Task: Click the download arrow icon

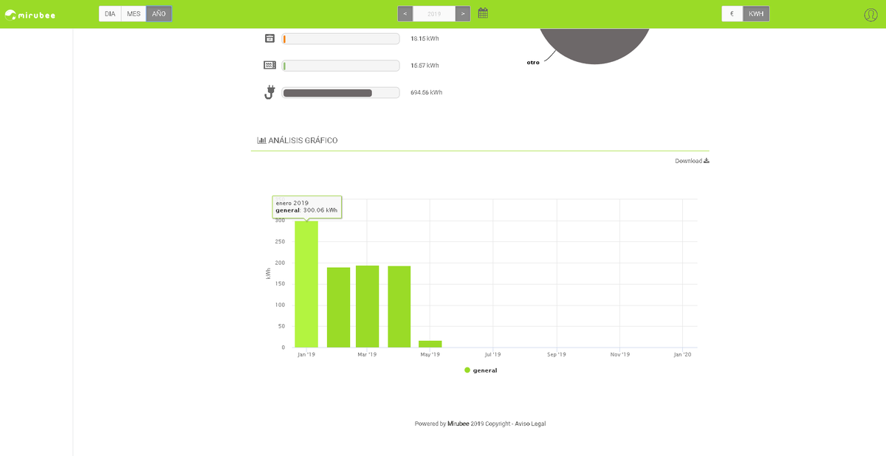Action: click(707, 161)
